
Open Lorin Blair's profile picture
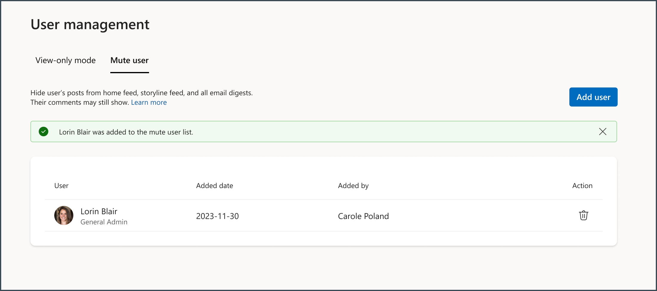(63, 215)
